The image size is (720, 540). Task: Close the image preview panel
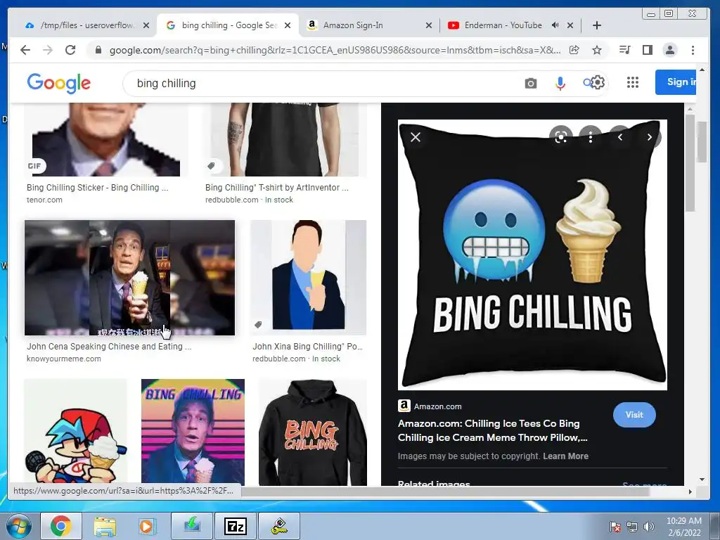(415, 137)
